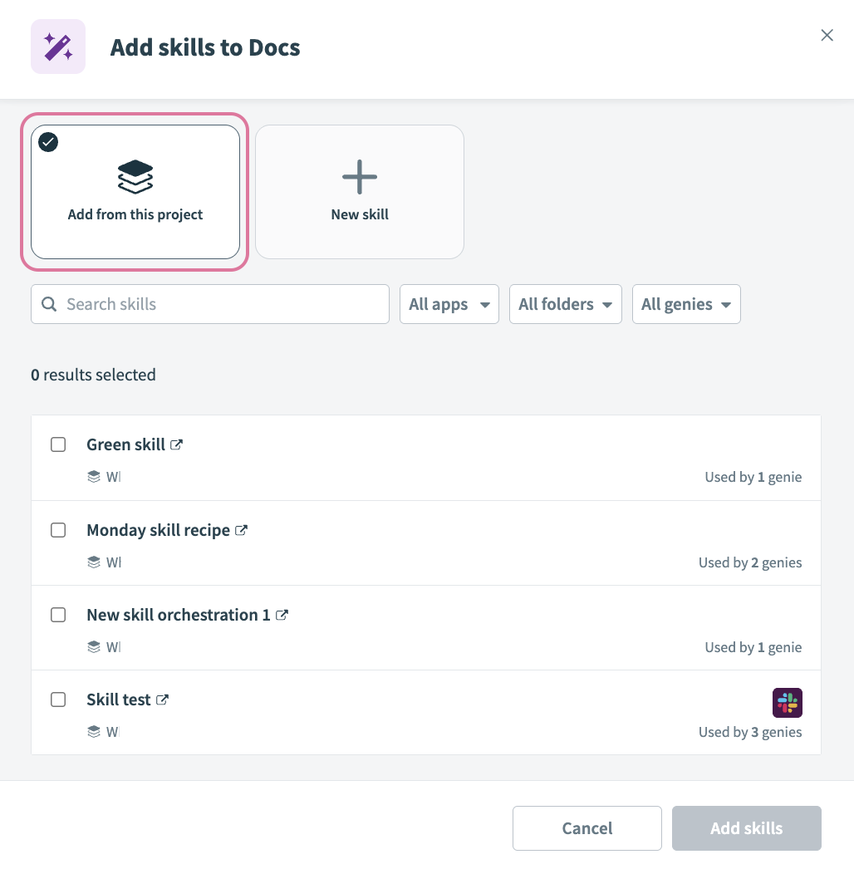
Task: Click the Add skills button
Action: [x=746, y=827]
